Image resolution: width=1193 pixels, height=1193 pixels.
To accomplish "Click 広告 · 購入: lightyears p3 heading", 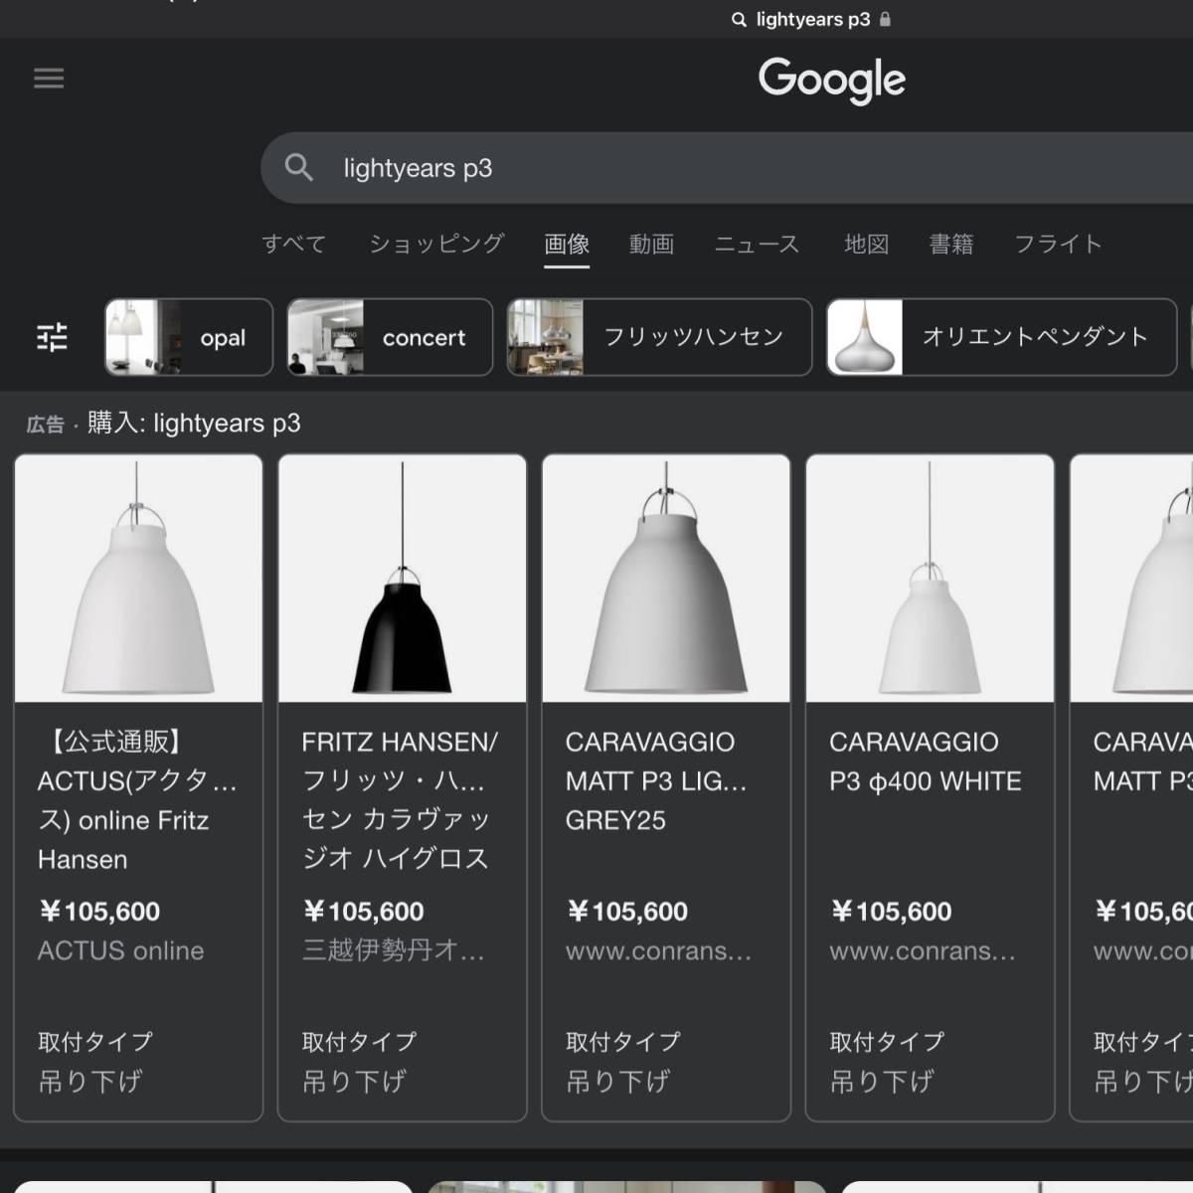I will 164,424.
